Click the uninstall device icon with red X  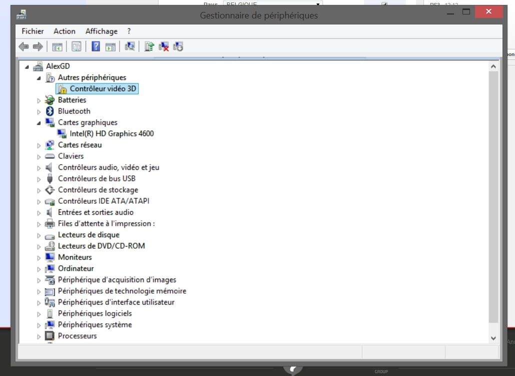163,46
